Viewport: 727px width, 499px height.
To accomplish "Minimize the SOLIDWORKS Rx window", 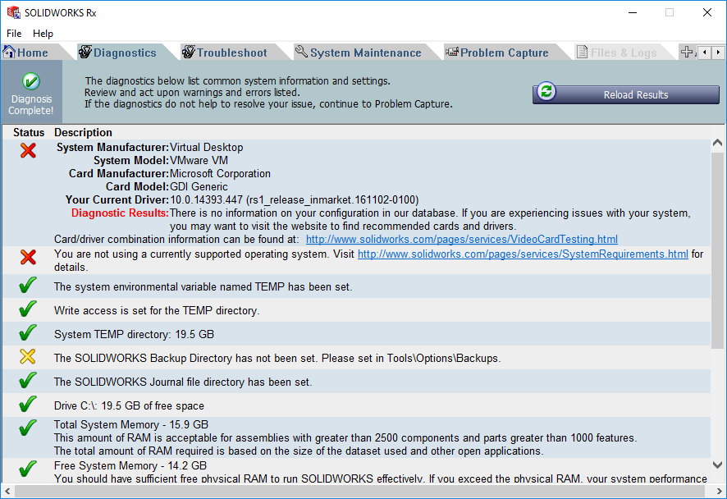I will (x=633, y=12).
